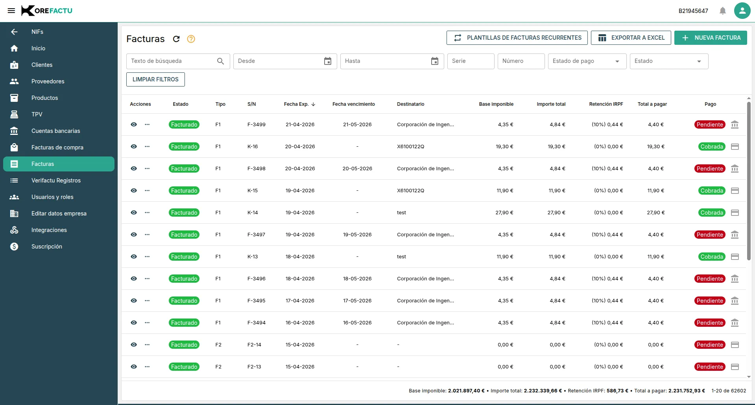The height and width of the screenshot is (405, 755).
Task: Expand the Estado de pago dropdown
Action: coord(587,61)
